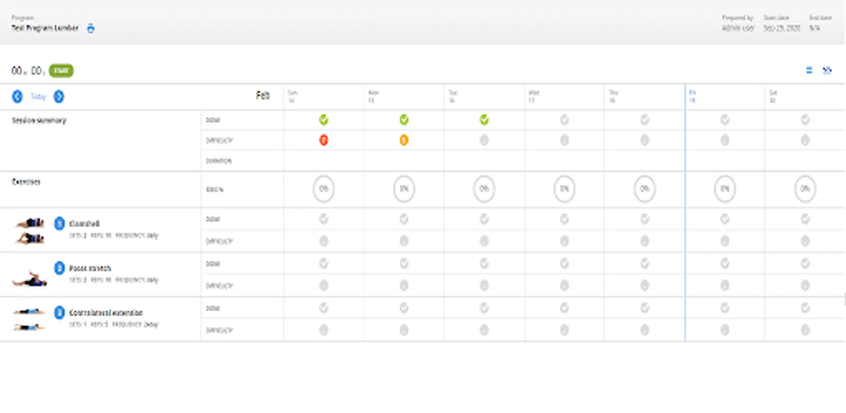Viewport: 846px width, 413px height.
Task: Mark Clamshell as done on Tuesday
Action: (484, 219)
